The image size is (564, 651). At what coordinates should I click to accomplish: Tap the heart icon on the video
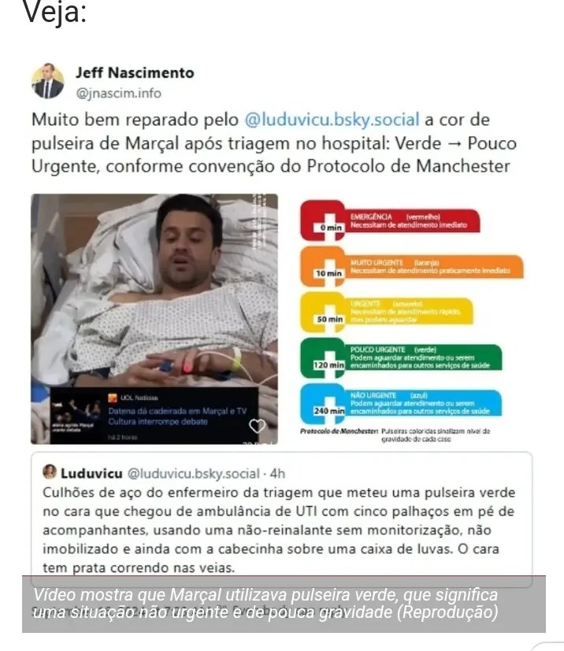pos(257,425)
